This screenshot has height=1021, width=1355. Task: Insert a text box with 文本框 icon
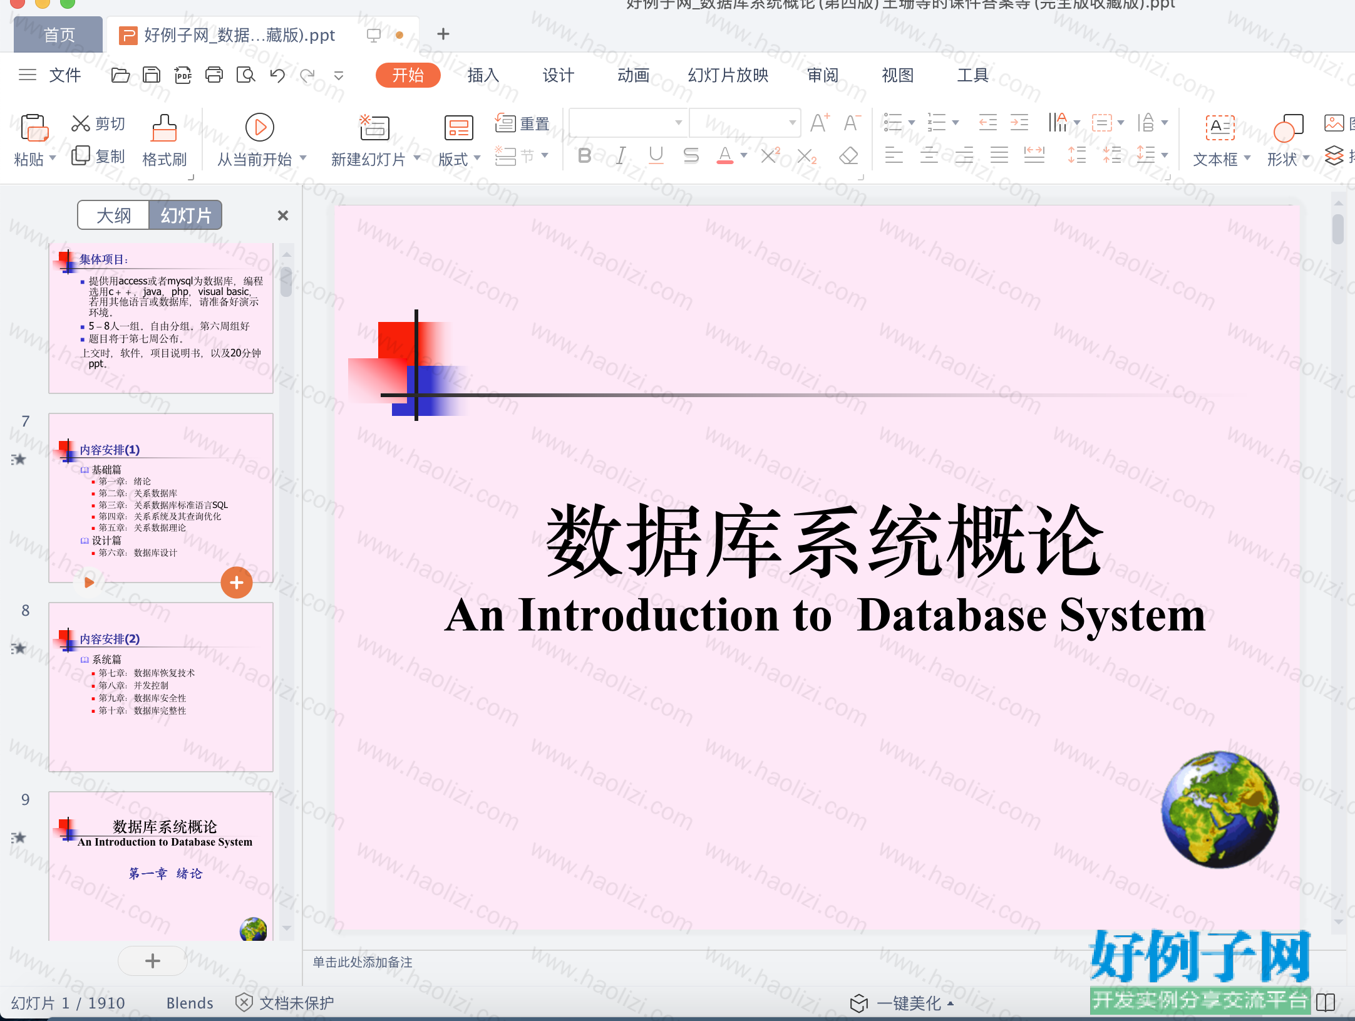tap(1220, 128)
